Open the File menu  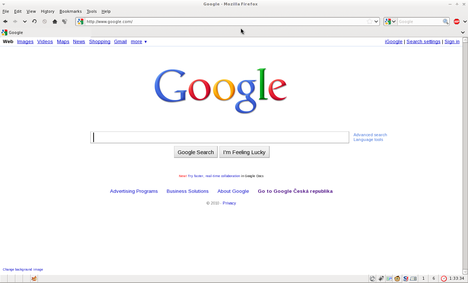click(5, 11)
